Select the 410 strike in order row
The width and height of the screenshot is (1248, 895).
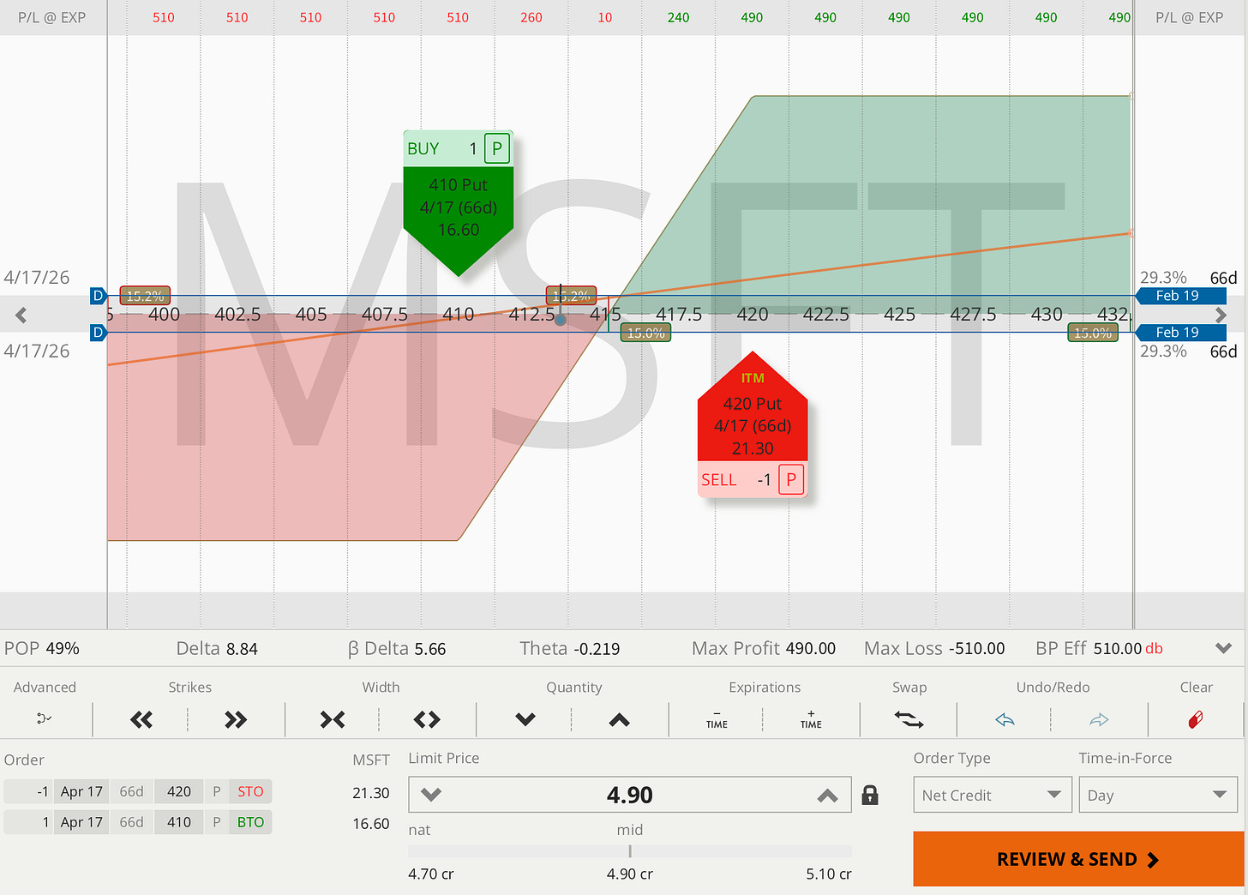pyautogui.click(x=179, y=822)
